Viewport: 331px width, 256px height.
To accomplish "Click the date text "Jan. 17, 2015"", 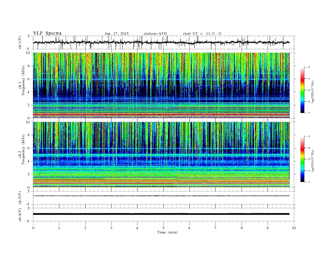I will [x=117, y=33].
